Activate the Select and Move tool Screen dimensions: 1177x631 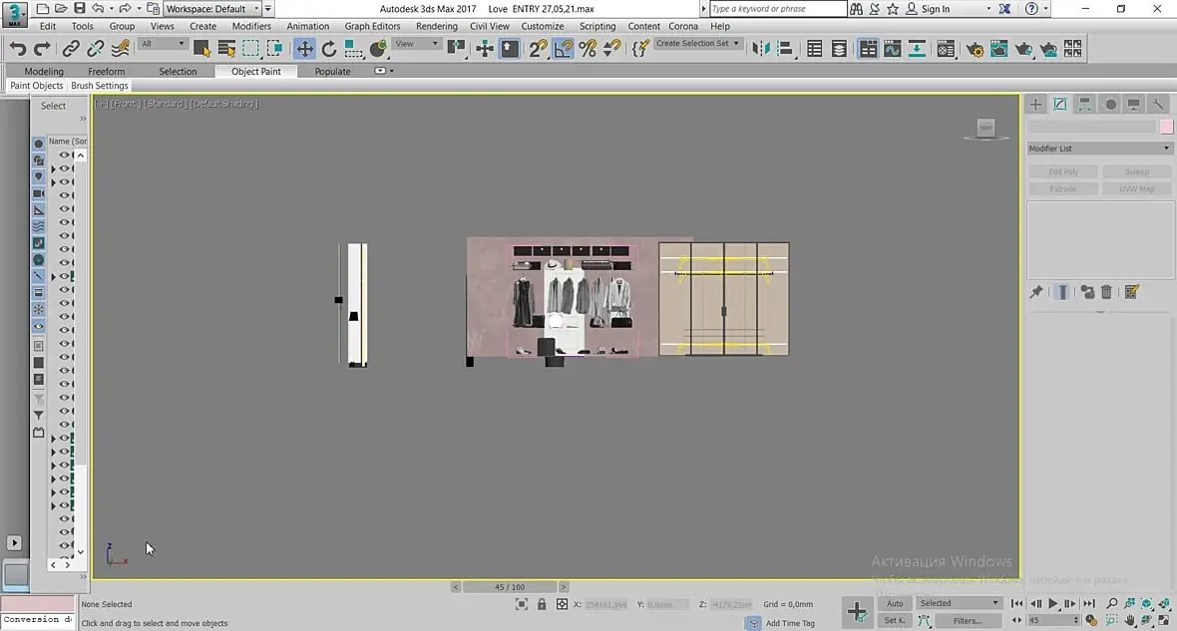click(304, 49)
